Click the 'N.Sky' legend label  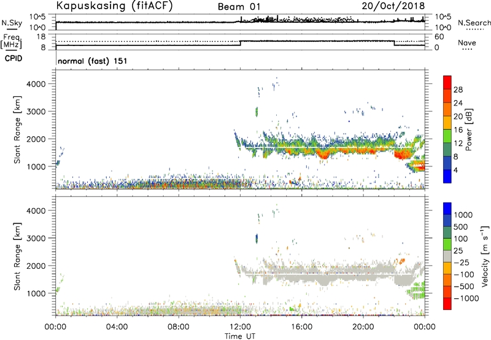pyautogui.click(x=12, y=23)
